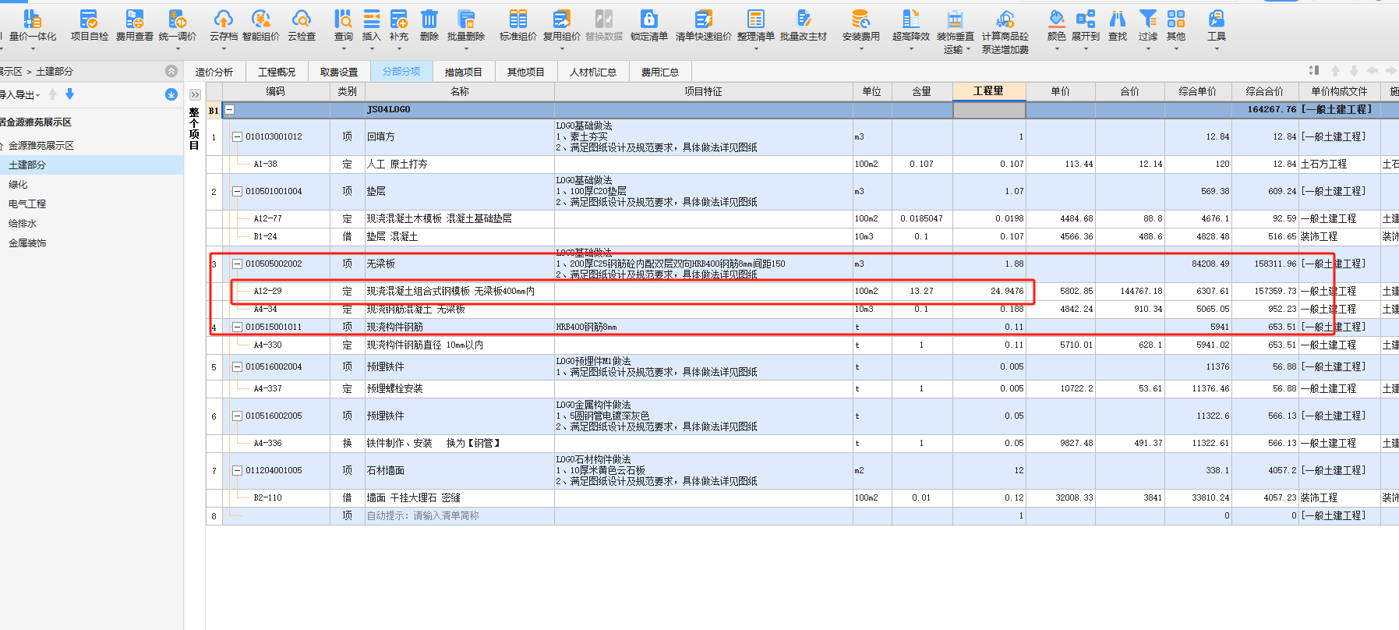Viewport: 1399px width, 630px height.
Task: Click the 查找 binoculars icon
Action: [x=1117, y=19]
